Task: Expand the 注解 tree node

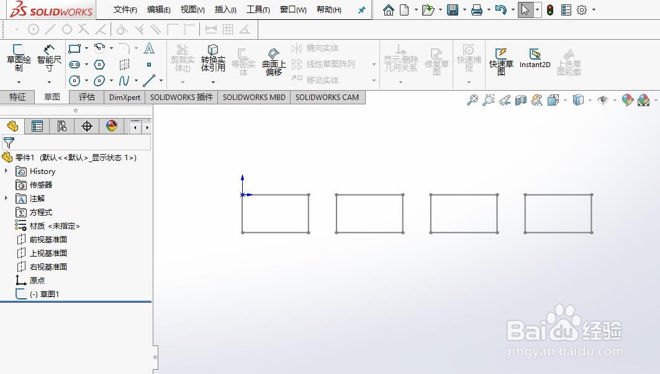Action: [6, 198]
